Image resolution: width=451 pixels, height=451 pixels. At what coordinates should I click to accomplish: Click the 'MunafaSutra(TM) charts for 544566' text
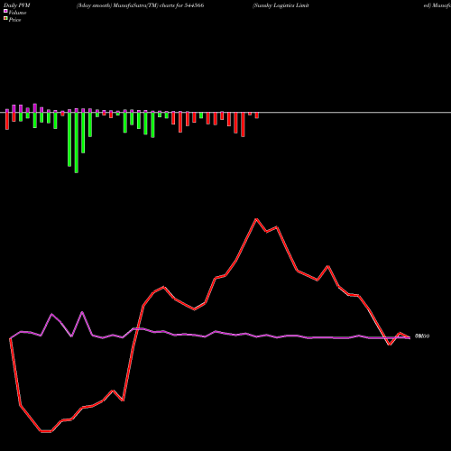click(159, 5)
